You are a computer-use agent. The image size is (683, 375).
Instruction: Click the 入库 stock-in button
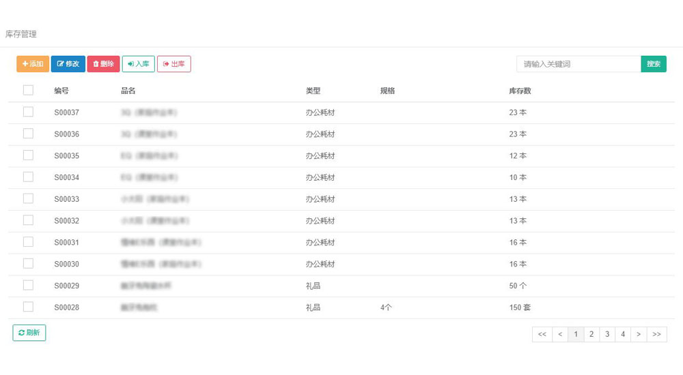139,64
